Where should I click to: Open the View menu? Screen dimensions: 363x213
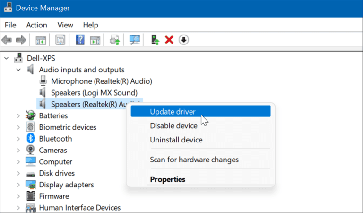click(65, 25)
